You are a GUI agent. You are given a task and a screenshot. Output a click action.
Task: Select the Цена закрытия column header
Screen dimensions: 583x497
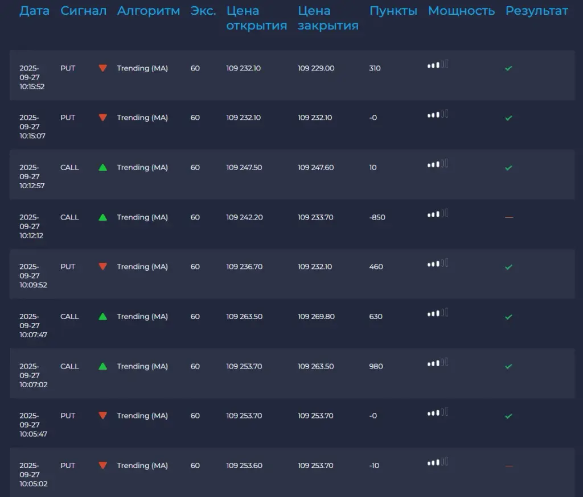click(x=328, y=18)
